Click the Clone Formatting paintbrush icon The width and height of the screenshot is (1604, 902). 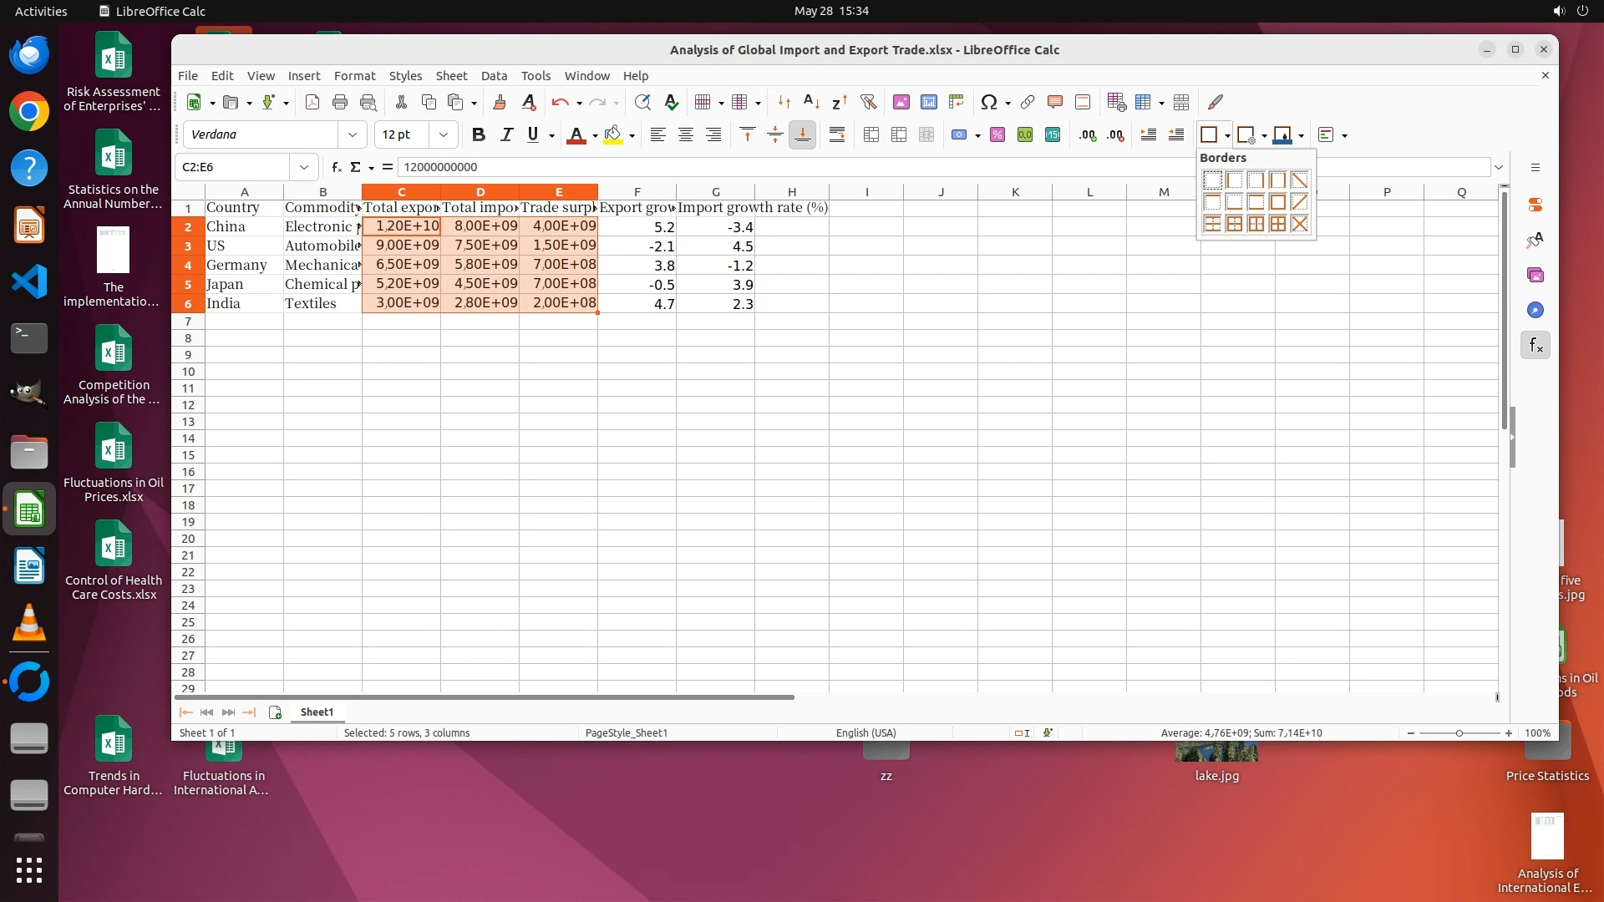(x=500, y=102)
